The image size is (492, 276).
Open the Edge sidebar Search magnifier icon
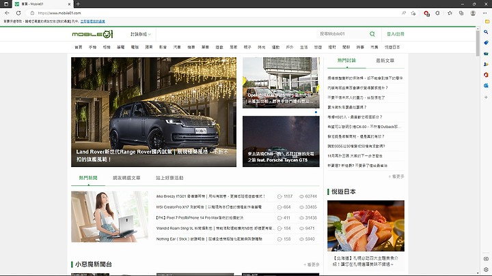(x=486, y=32)
